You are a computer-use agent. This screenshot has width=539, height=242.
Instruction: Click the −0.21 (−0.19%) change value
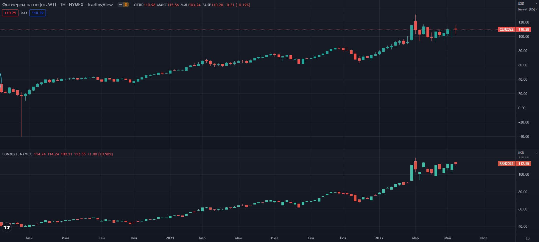[x=237, y=5]
